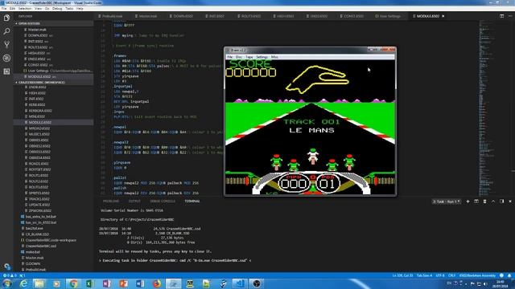Open the Windows Start button

point(6,283)
